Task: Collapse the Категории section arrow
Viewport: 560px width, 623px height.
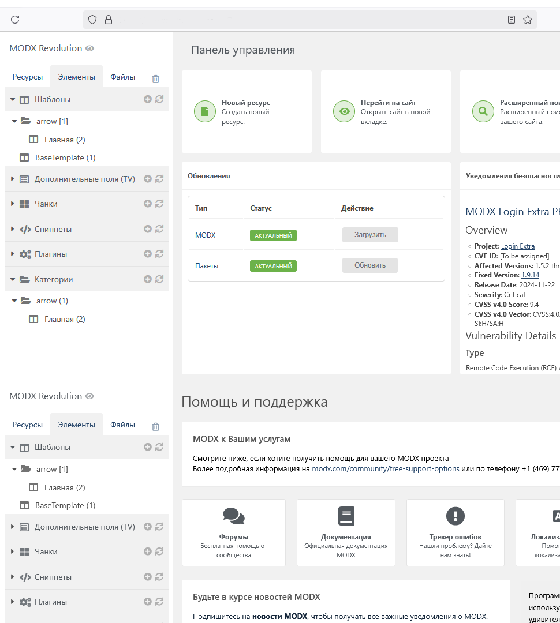Action: coord(13,279)
